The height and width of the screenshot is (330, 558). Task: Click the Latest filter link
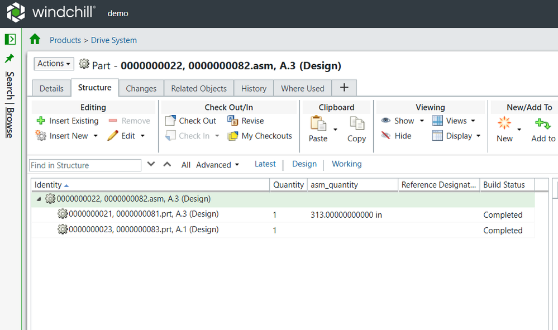tap(265, 164)
